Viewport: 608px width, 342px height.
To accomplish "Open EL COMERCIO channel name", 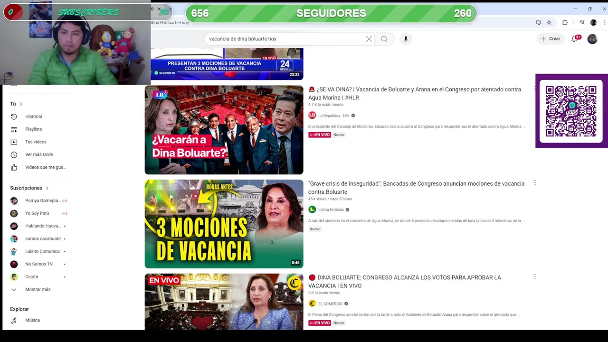I will (330, 304).
